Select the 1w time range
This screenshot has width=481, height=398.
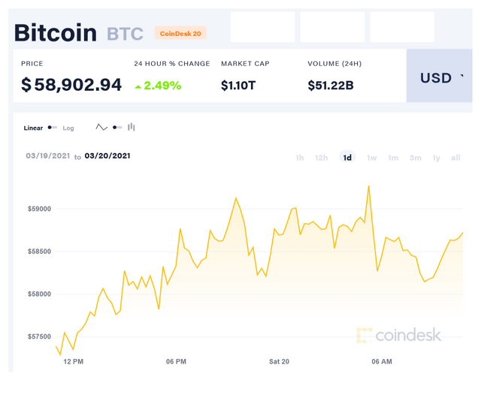[372, 158]
